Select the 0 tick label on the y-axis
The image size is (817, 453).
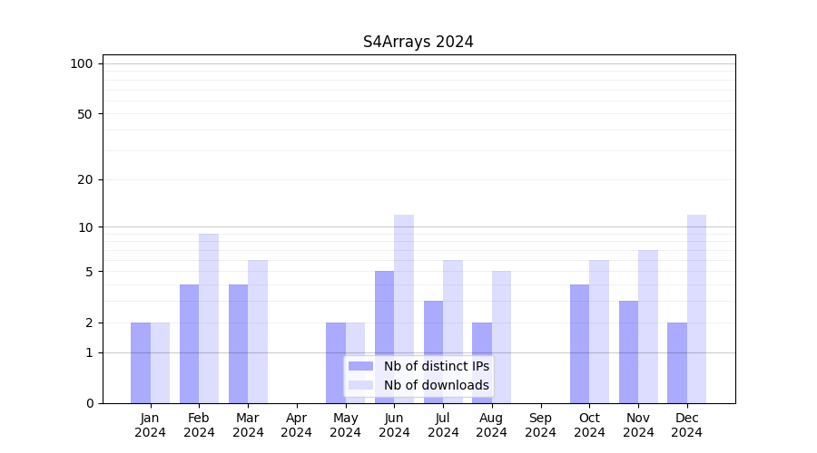[89, 403]
